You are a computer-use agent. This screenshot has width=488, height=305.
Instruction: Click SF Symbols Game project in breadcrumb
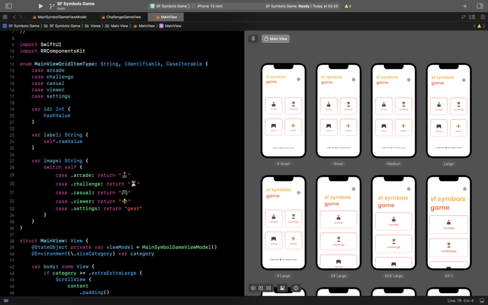(x=21, y=26)
